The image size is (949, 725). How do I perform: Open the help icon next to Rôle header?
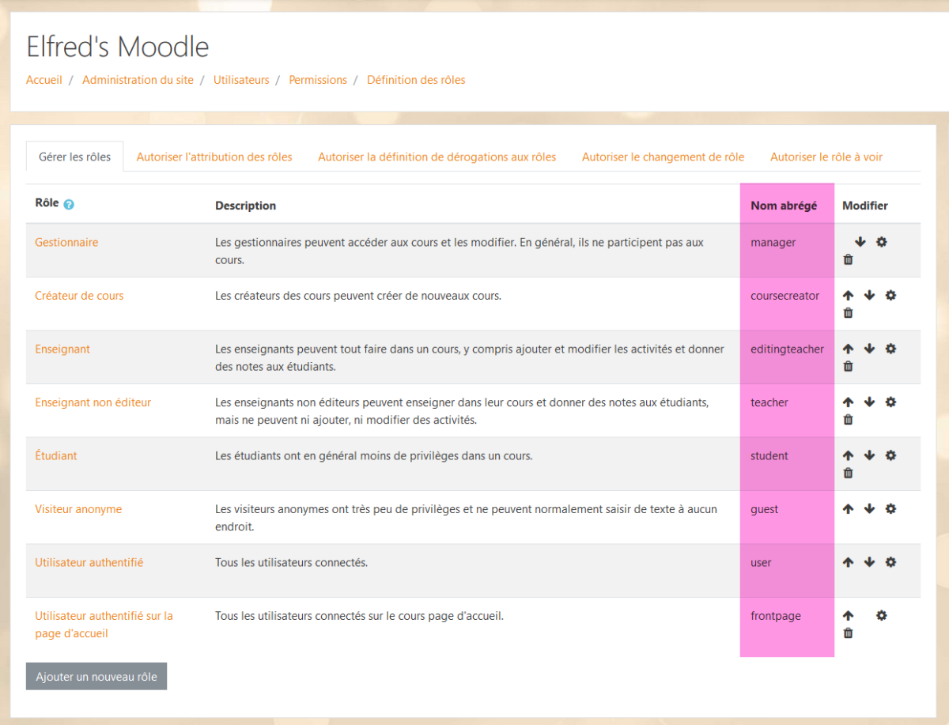(x=69, y=205)
